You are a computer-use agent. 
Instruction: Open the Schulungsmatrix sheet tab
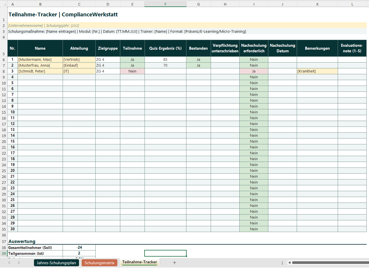100,262
